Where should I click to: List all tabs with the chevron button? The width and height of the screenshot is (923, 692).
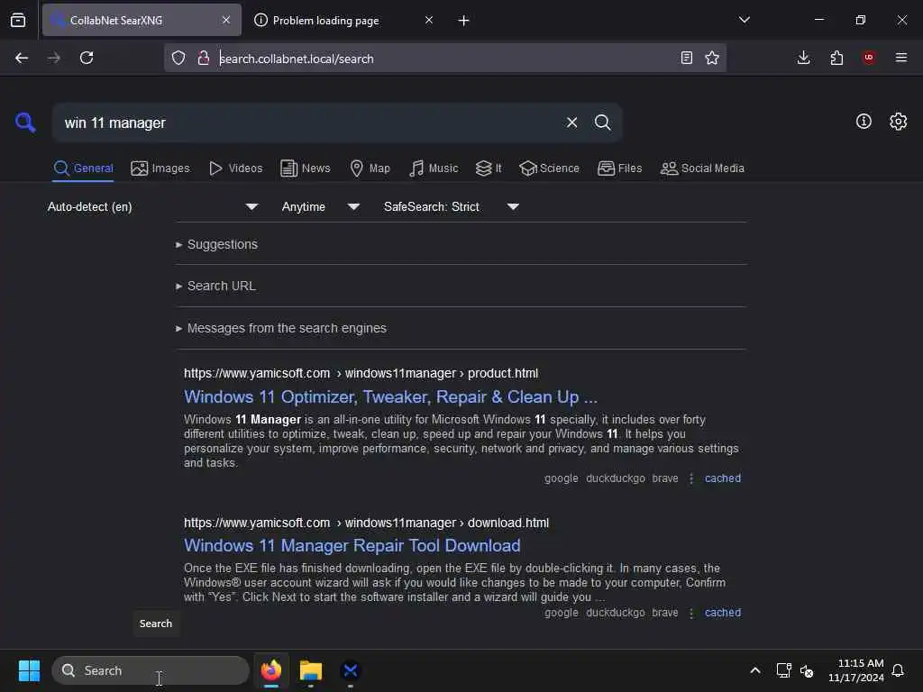tap(744, 20)
